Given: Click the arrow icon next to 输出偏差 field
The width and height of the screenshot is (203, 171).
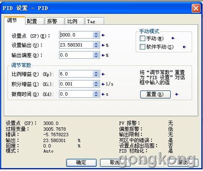Looking at the screenshot, I should coord(103,55).
